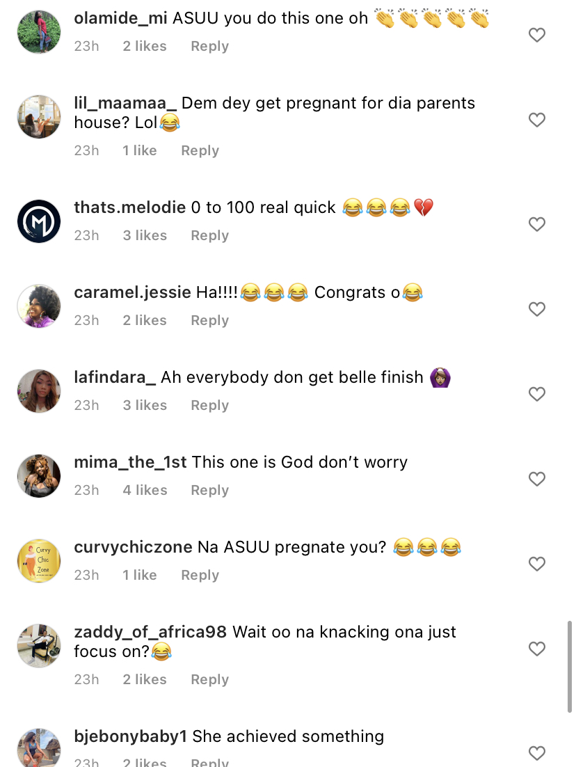
Task: Open thats.melodie profile picture
Action: [39, 221]
